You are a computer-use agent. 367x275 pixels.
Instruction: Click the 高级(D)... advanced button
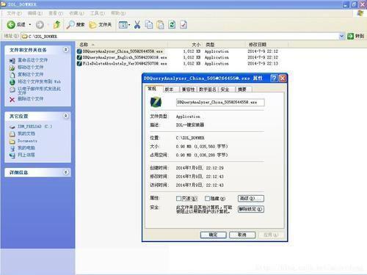[251, 198]
